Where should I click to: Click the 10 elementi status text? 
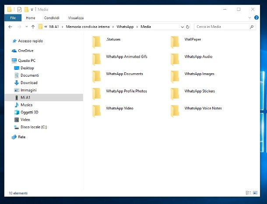(18, 193)
